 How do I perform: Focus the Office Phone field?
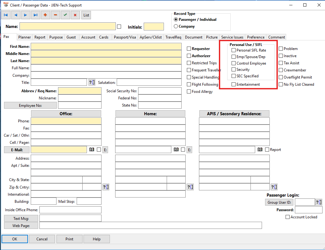click(66, 121)
